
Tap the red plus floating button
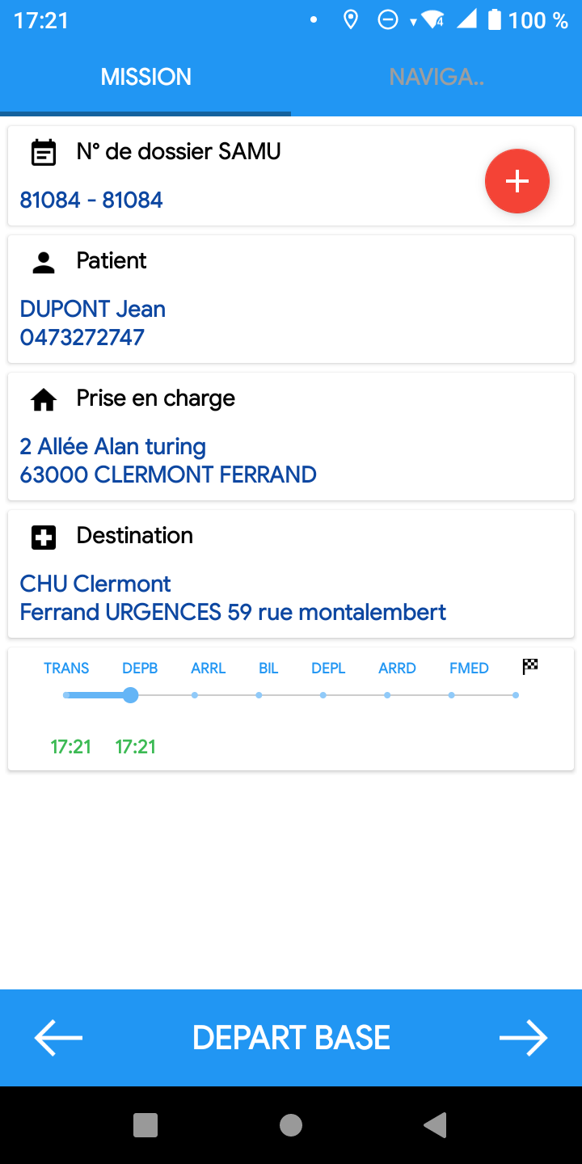[517, 182]
